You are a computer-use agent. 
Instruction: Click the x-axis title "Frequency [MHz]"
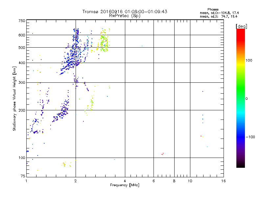click(x=125, y=185)
